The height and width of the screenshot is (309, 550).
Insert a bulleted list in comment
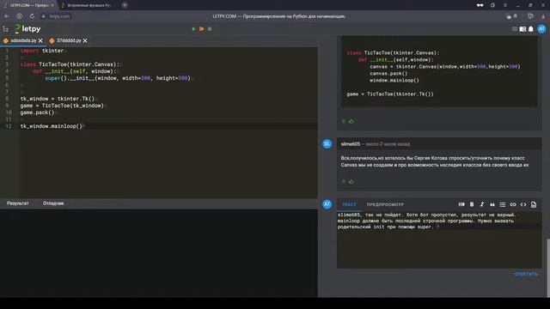click(502, 204)
